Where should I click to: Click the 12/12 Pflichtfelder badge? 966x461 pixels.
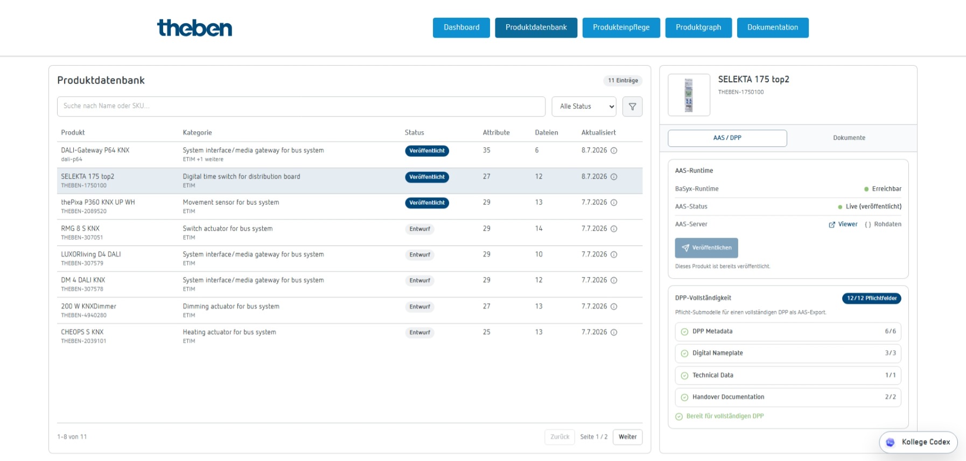[872, 299]
